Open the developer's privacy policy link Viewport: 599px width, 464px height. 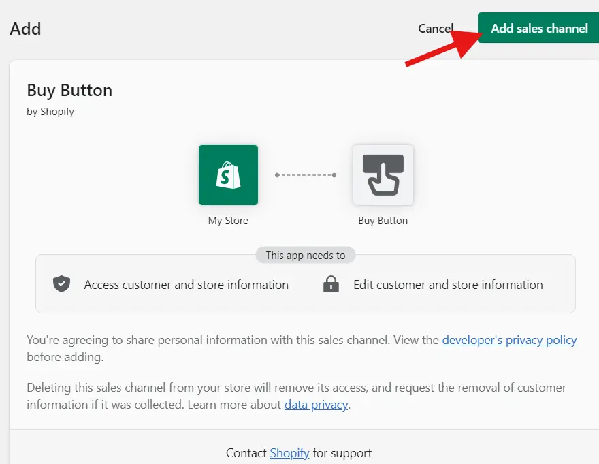[509, 340]
